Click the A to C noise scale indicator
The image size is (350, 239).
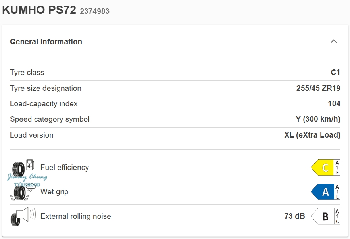pyautogui.click(x=337, y=216)
